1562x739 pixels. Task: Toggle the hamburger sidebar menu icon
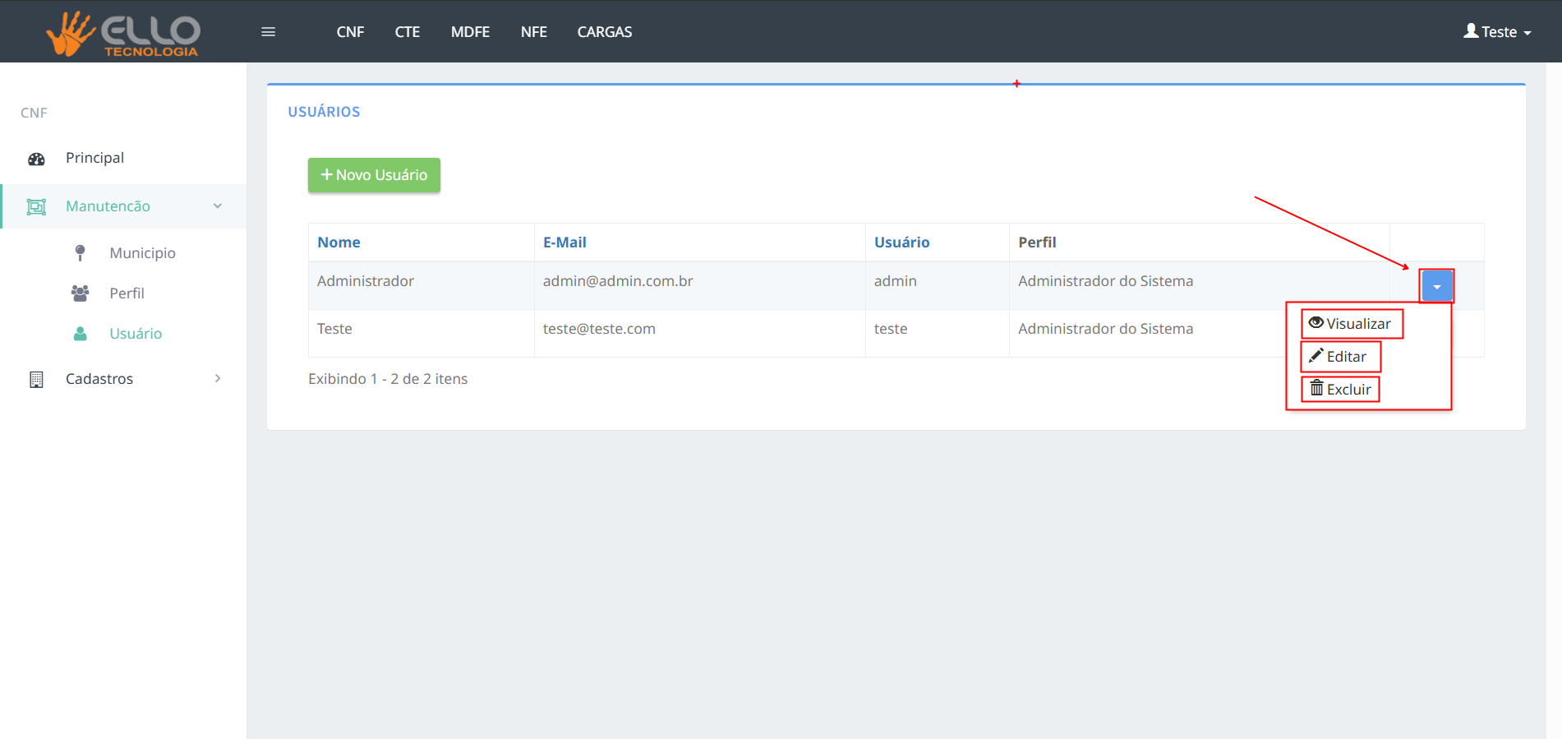pyautogui.click(x=268, y=32)
